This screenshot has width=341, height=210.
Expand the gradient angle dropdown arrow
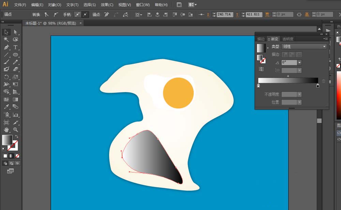click(299, 63)
